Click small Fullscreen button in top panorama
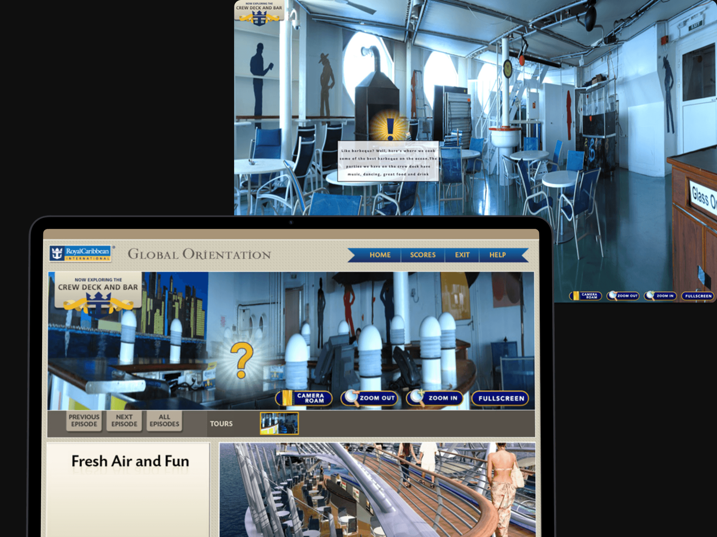This screenshot has height=537, width=717. pyautogui.click(x=698, y=296)
